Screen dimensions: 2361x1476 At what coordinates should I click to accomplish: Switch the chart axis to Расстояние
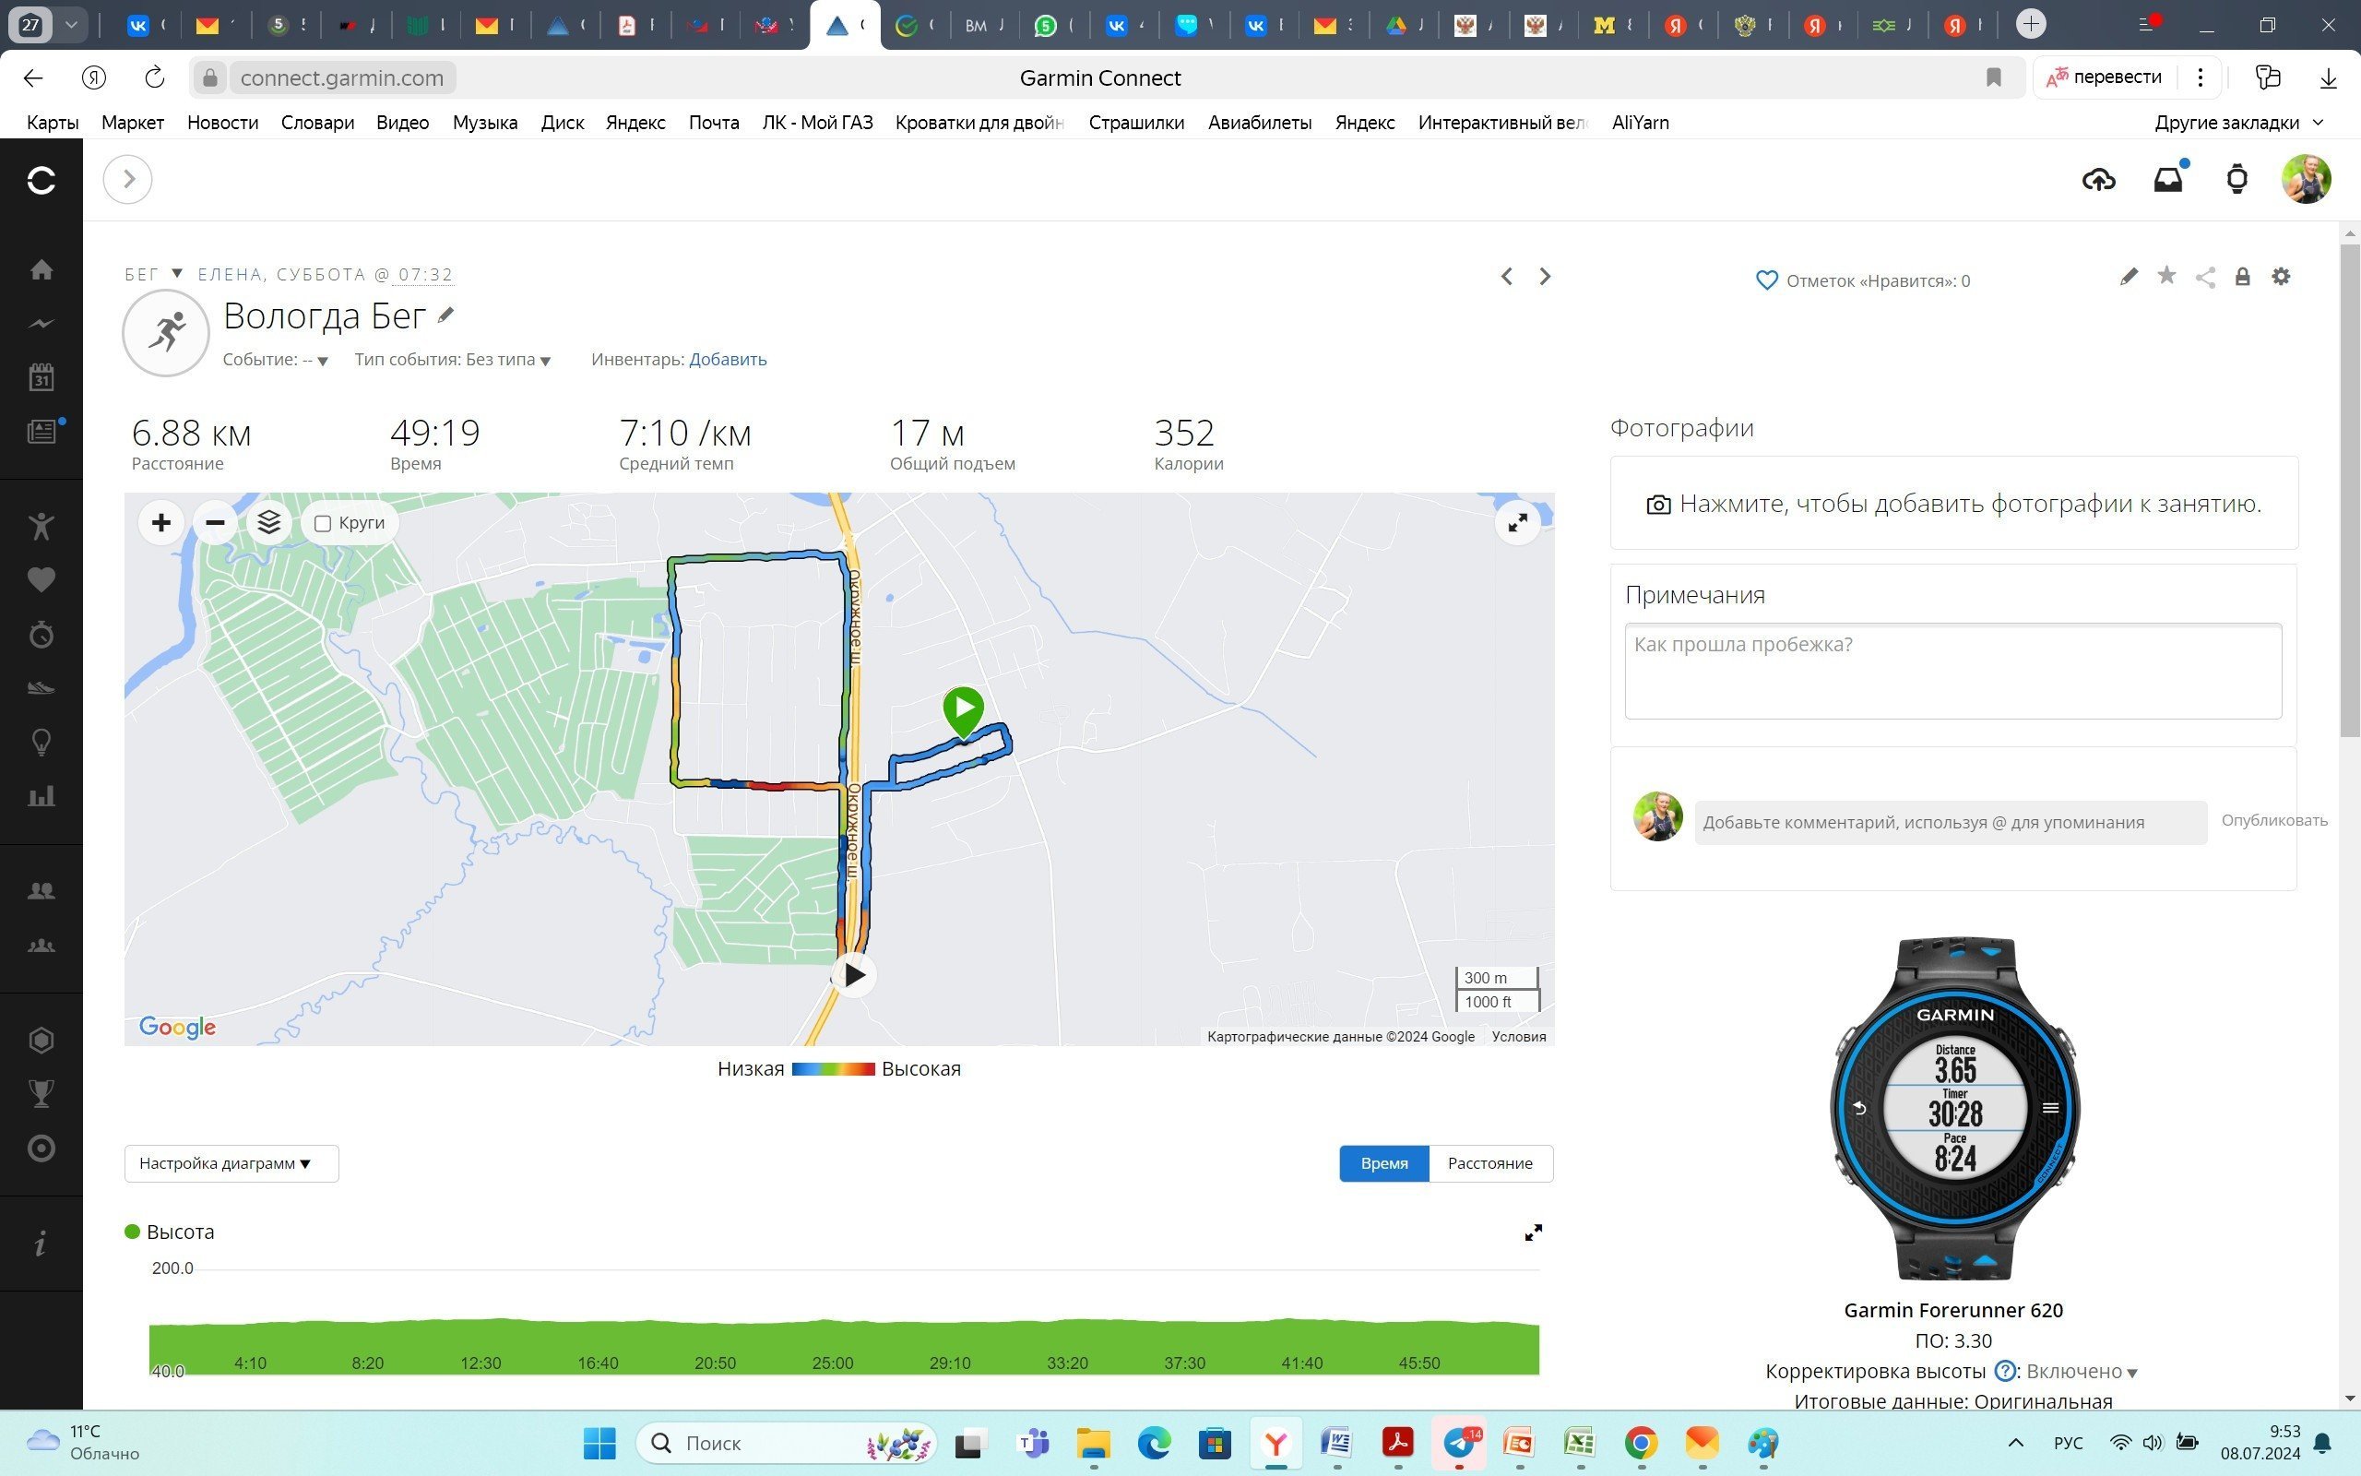pyautogui.click(x=1490, y=1163)
